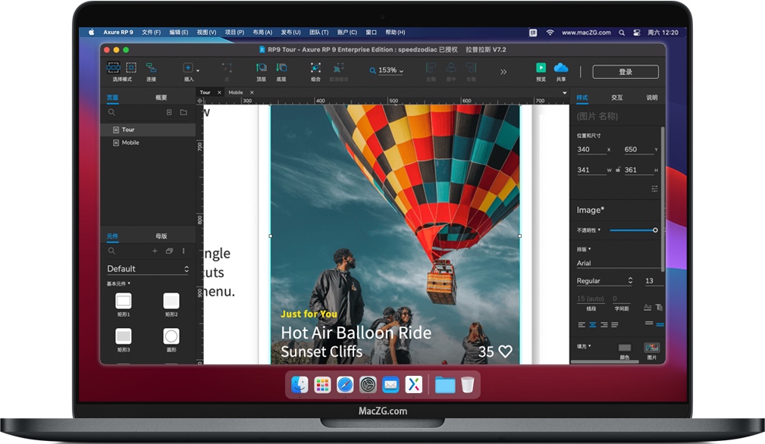This screenshot has width=765, height=444.
Task: Open the zoom level 153% dropdown
Action: coord(387,70)
